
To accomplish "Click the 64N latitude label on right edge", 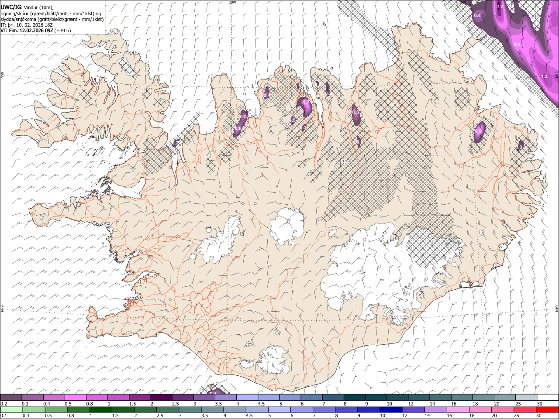I will coord(557,308).
